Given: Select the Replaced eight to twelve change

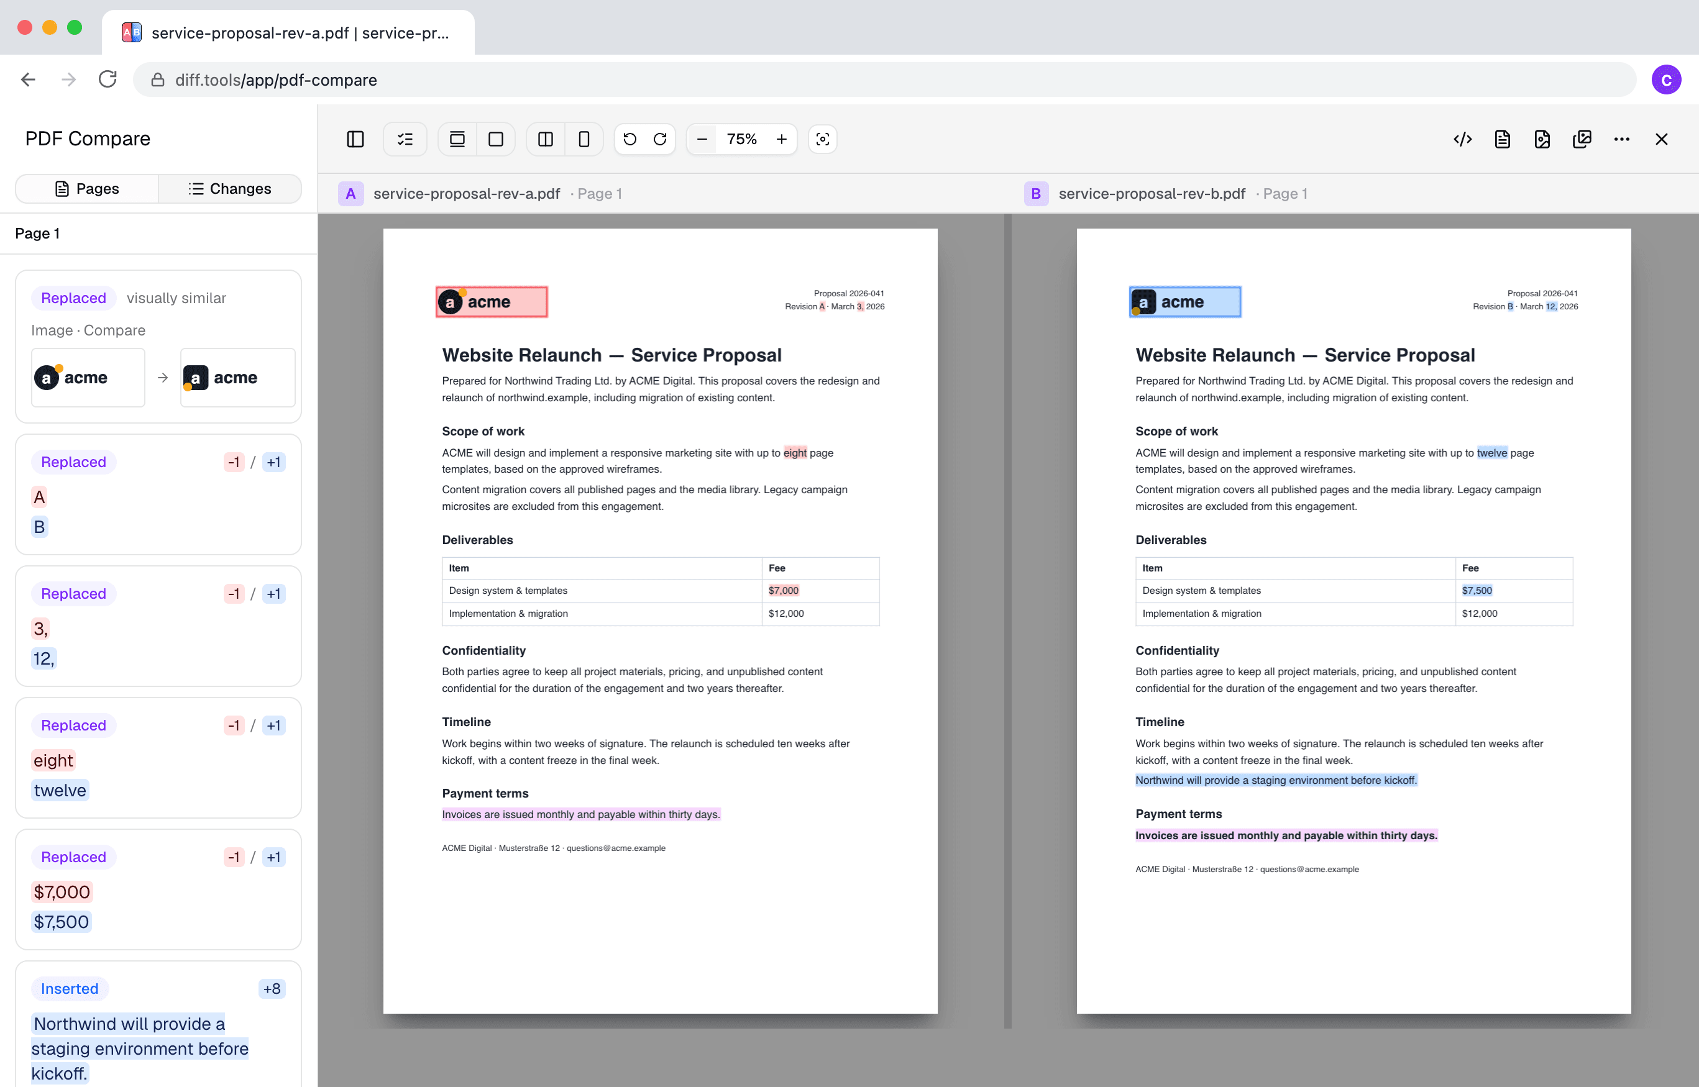Looking at the screenshot, I should coord(158,757).
